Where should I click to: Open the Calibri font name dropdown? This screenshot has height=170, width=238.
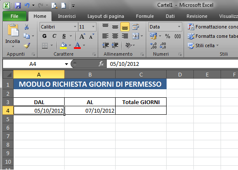(75, 27)
